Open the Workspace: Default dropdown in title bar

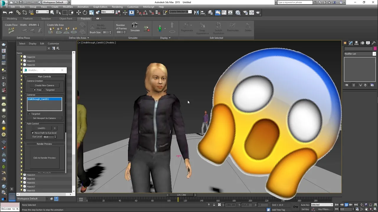(55, 2)
